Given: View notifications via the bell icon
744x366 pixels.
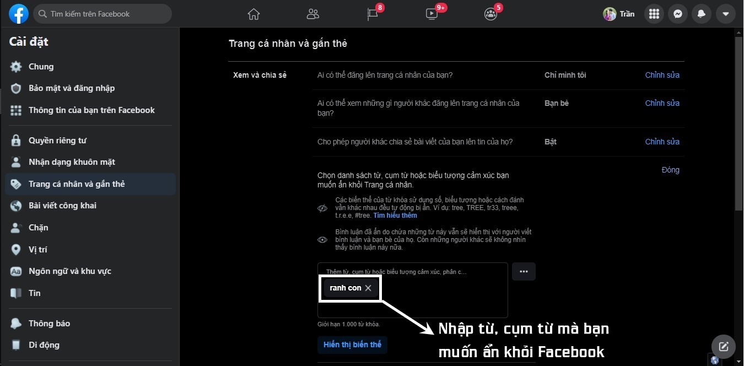Looking at the screenshot, I should [700, 13].
